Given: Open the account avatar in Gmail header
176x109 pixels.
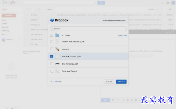Looking at the screenshot, I should click(173, 3).
